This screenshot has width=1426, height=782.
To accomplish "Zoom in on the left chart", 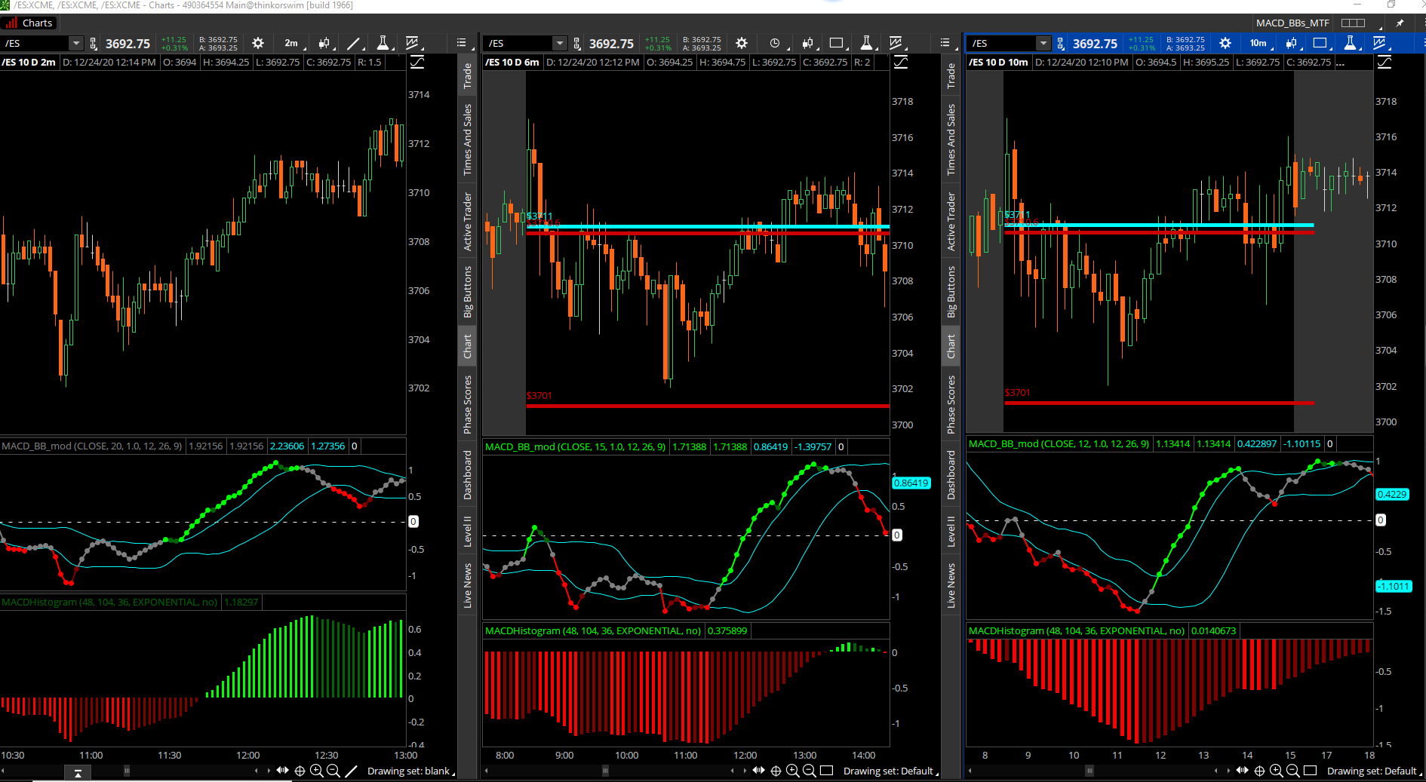I will pos(316,771).
